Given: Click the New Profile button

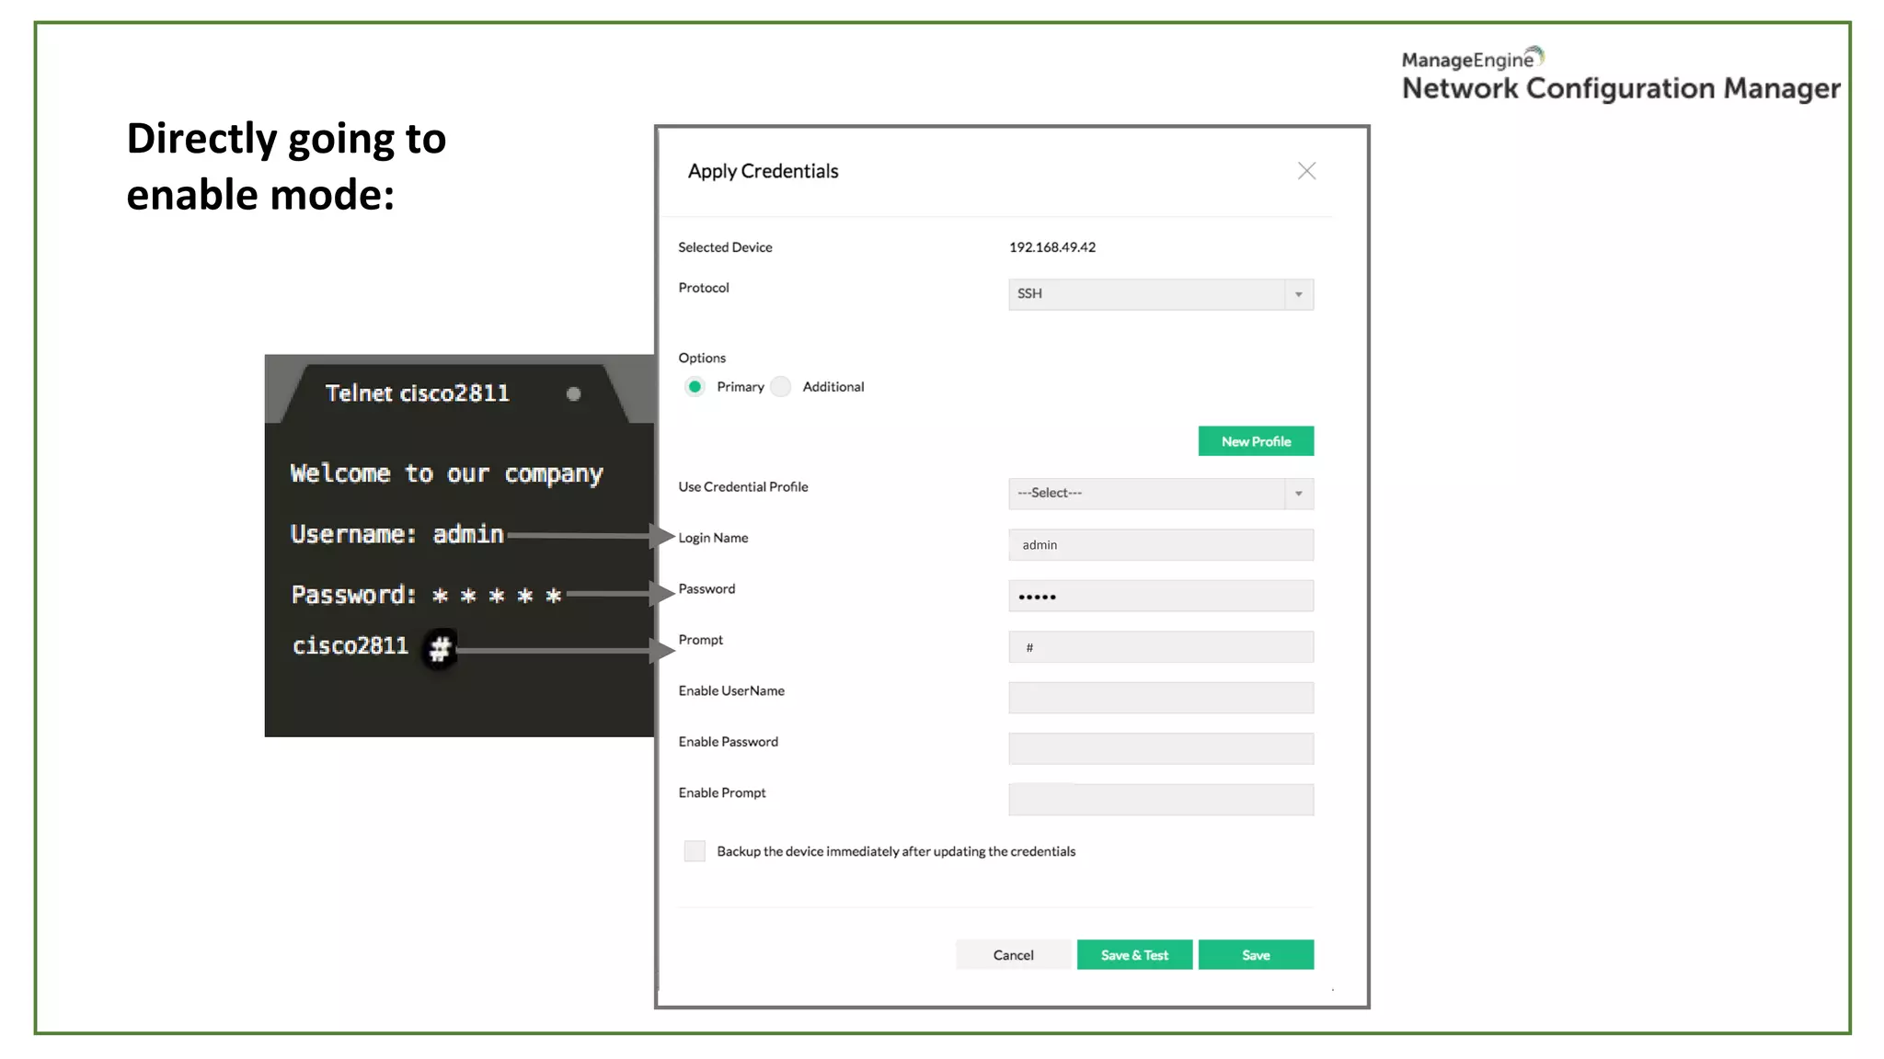Looking at the screenshot, I should 1256,441.
